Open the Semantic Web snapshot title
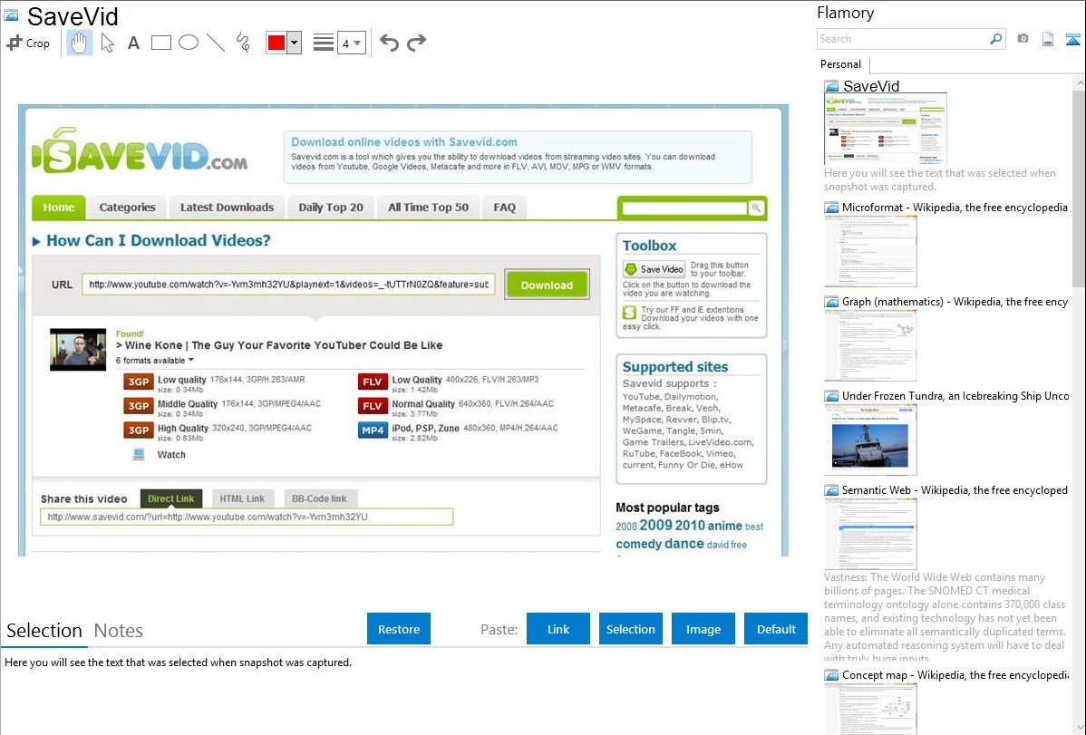This screenshot has width=1086, height=735. [x=955, y=490]
